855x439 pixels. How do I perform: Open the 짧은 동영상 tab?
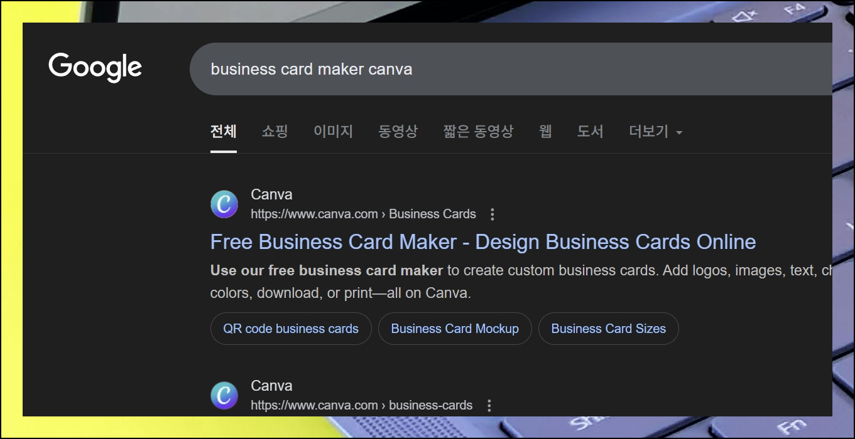(478, 132)
